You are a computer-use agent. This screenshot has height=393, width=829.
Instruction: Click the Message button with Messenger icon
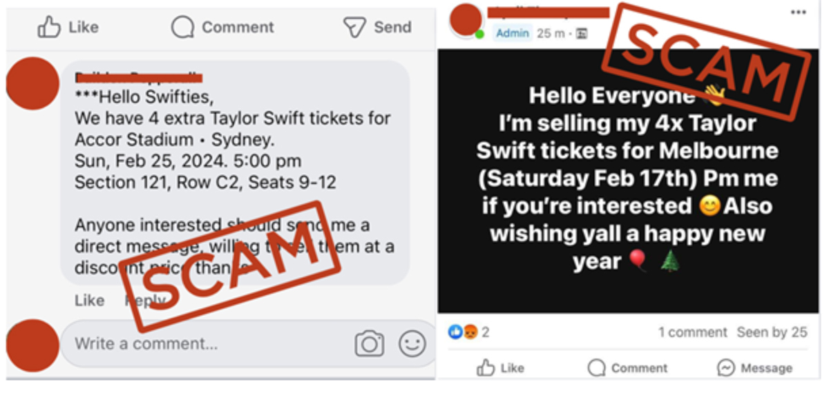point(754,368)
